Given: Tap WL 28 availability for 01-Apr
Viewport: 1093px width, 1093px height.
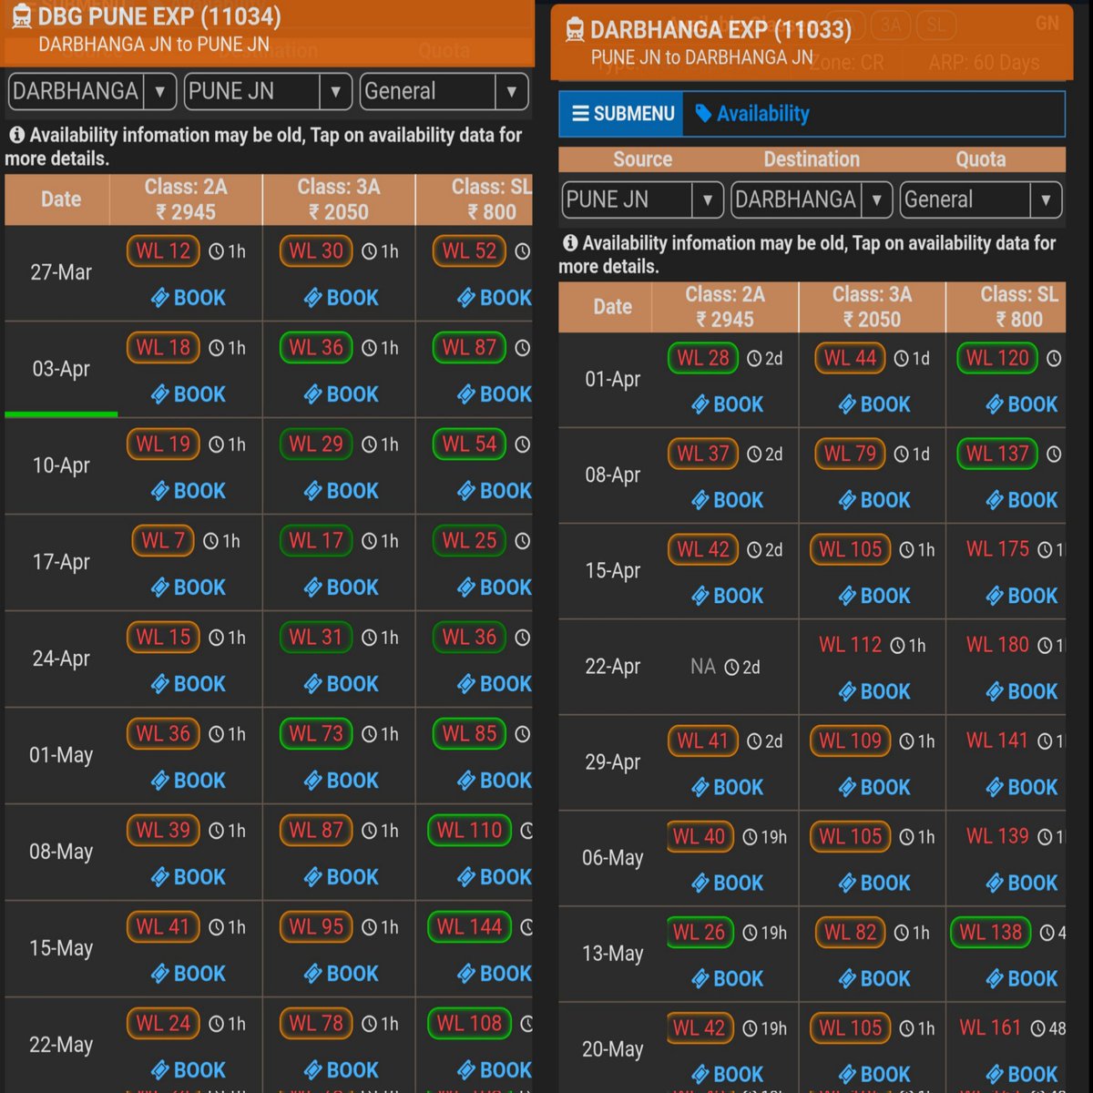Looking at the screenshot, I should pyautogui.click(x=702, y=358).
